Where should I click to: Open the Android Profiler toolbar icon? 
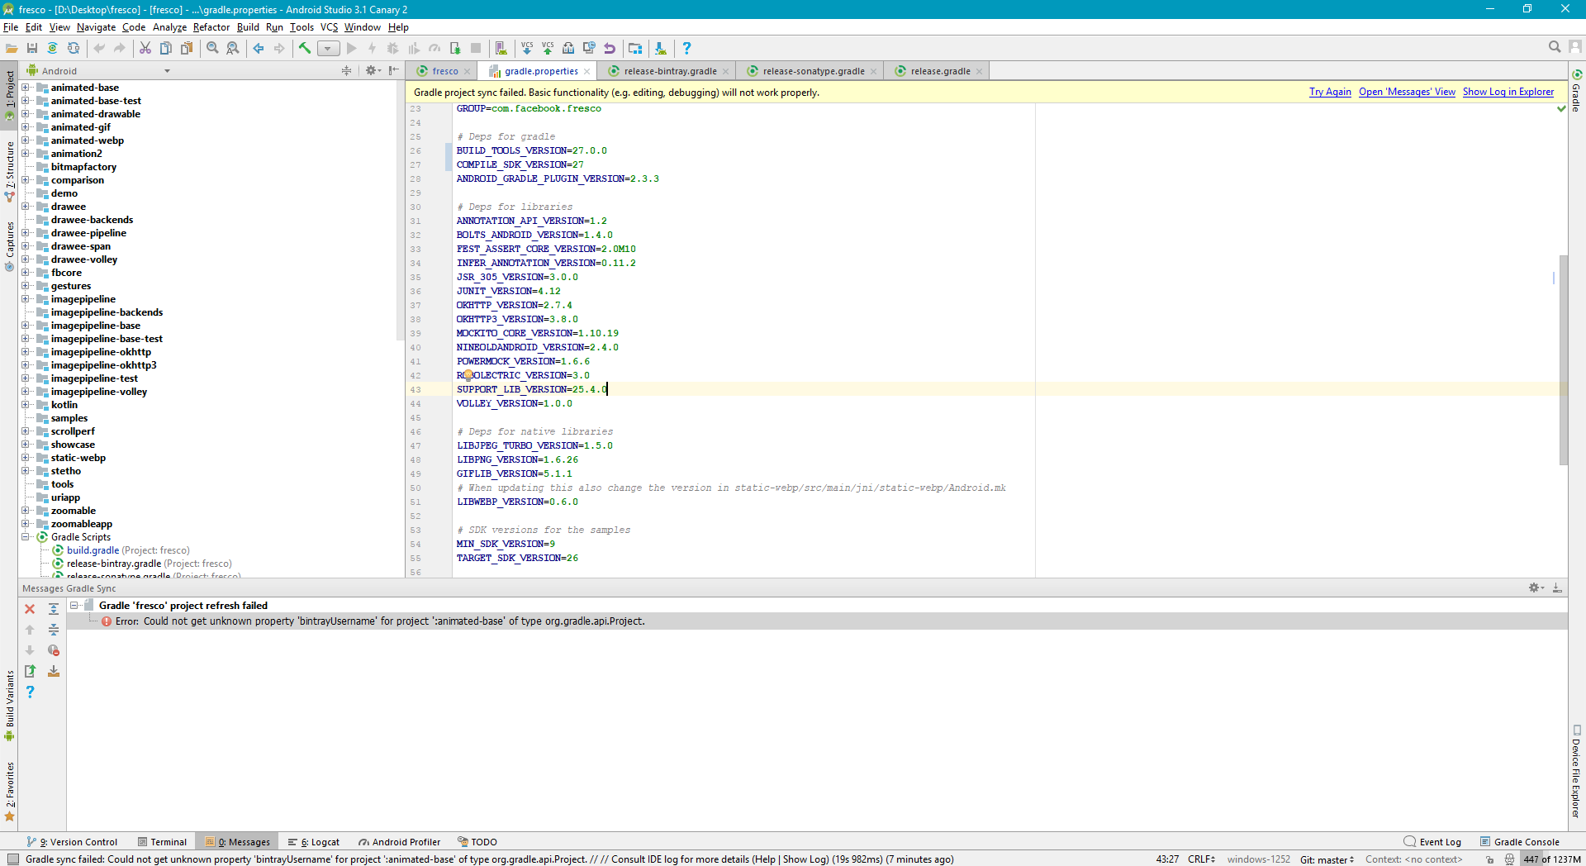tap(435, 48)
